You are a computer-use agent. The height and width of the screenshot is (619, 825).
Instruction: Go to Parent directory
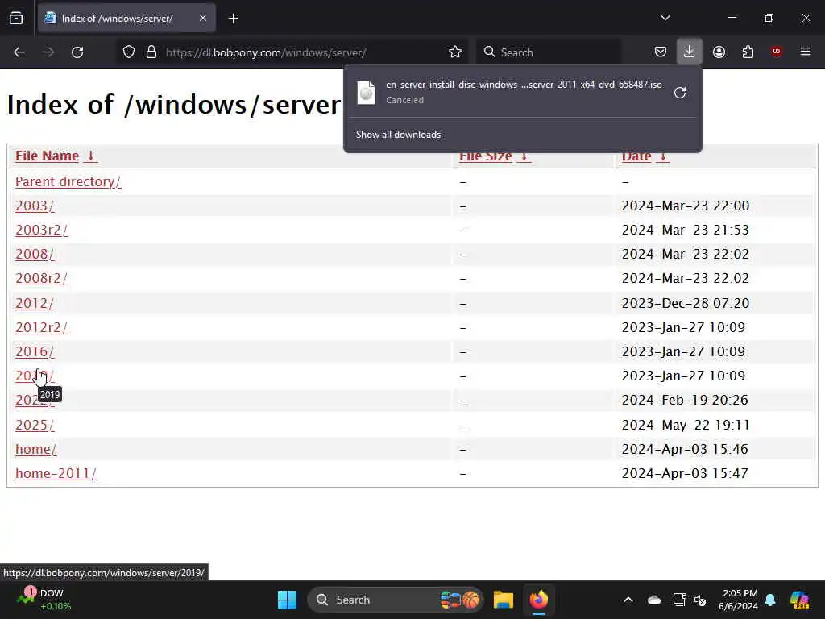point(68,181)
